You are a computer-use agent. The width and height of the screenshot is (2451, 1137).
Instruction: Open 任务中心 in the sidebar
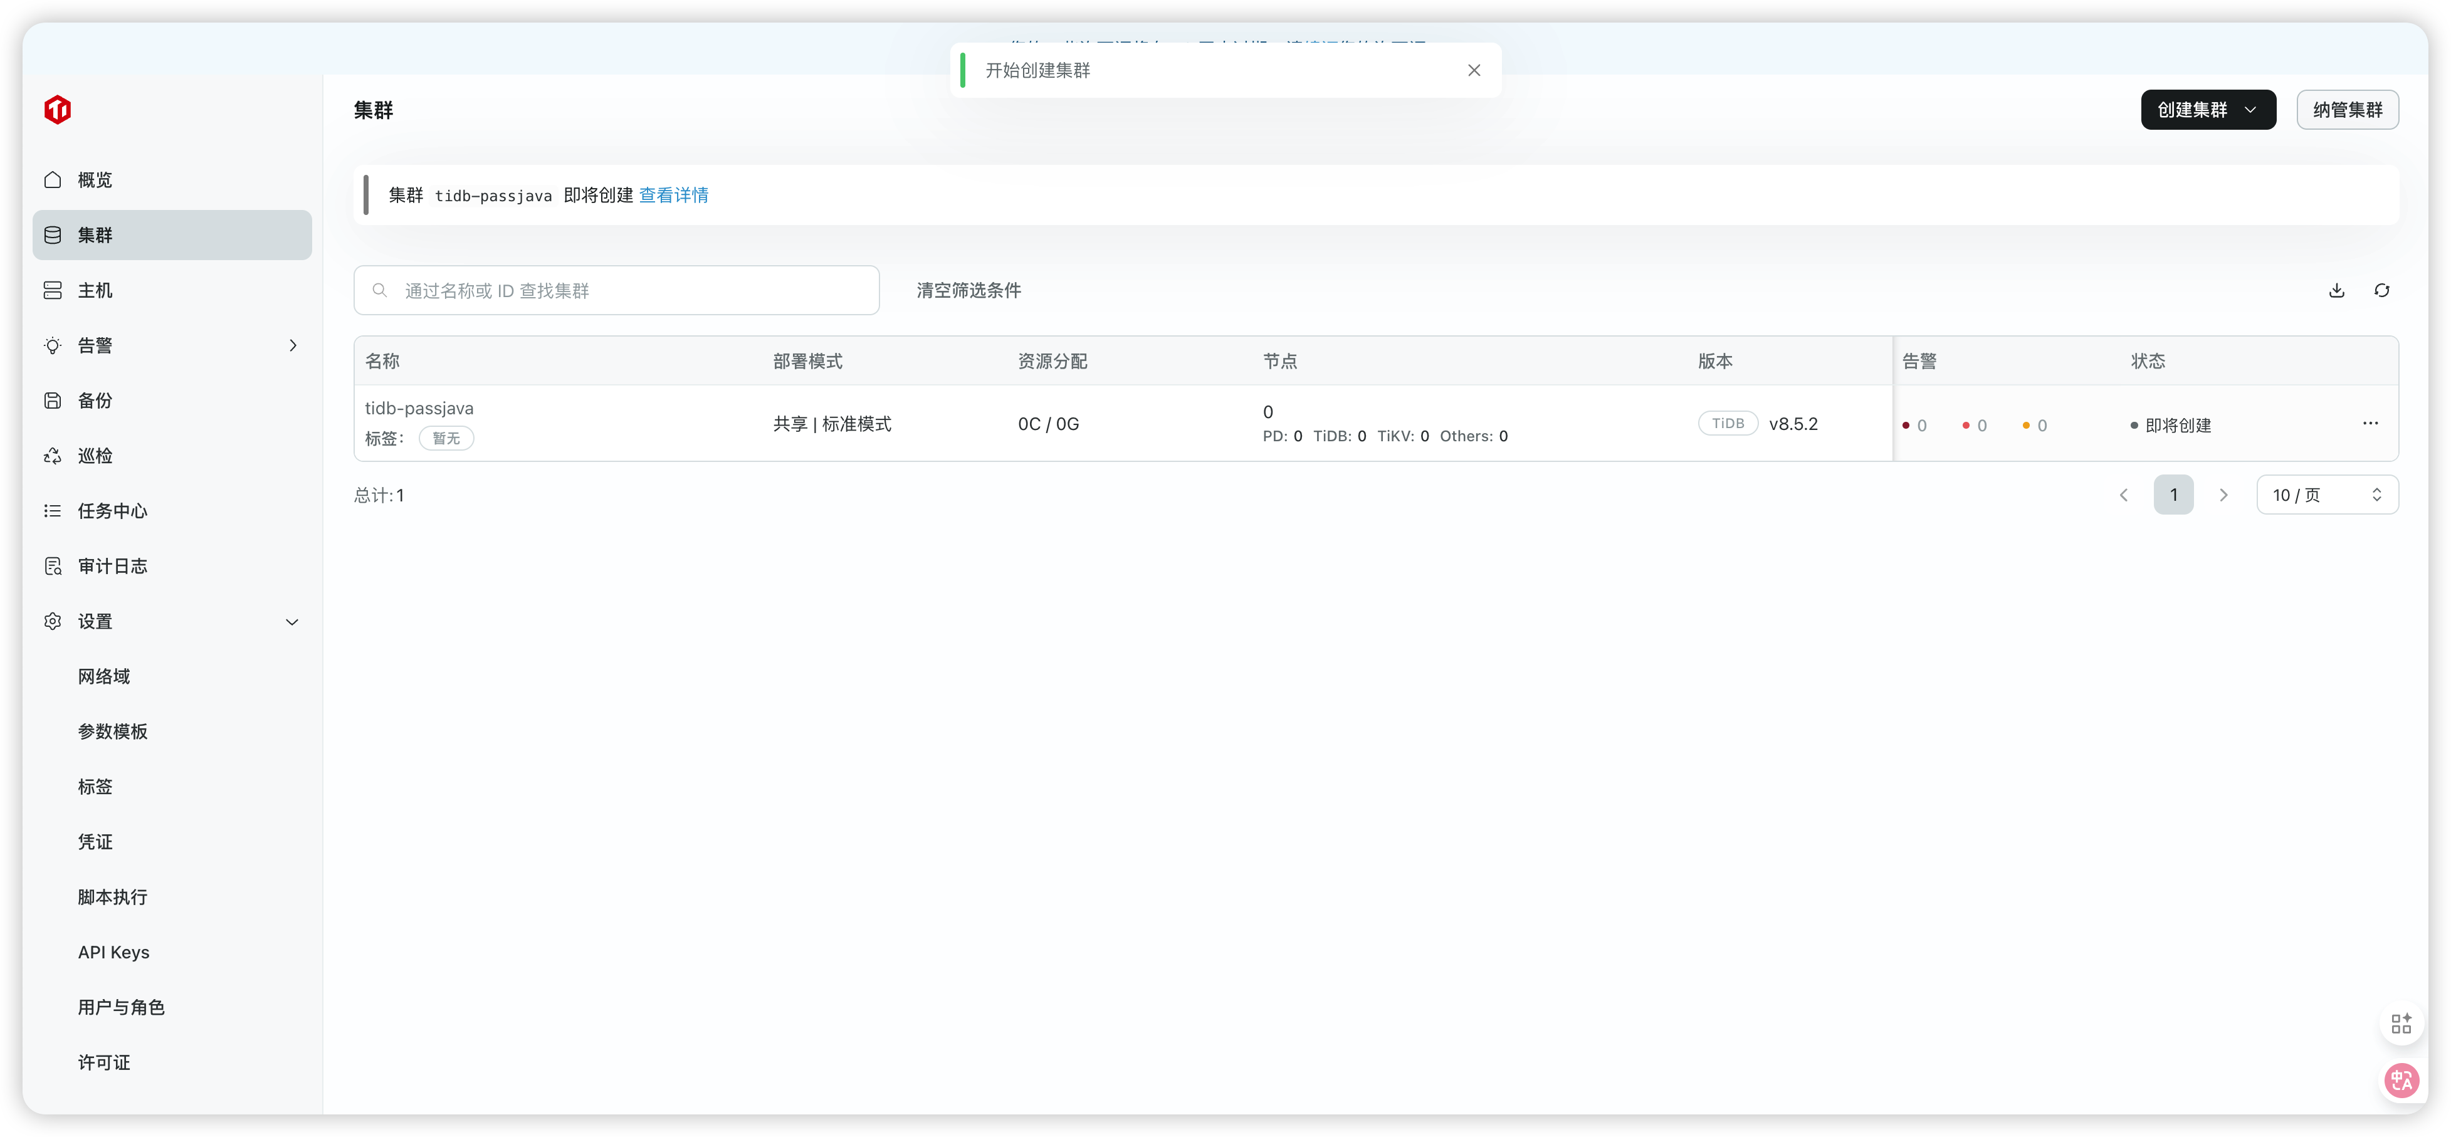tap(112, 511)
